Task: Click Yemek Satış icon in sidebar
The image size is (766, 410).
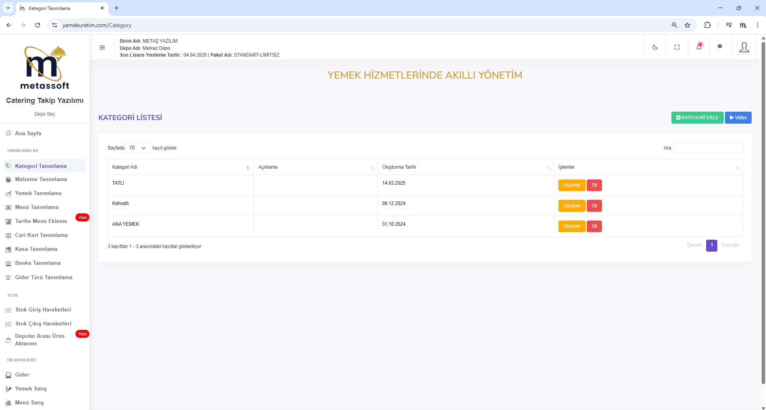Action: (8, 389)
